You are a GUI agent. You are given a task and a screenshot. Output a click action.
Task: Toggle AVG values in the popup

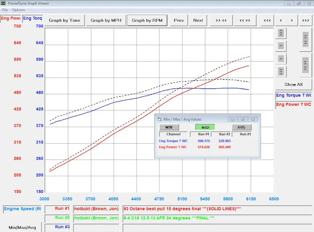click(x=241, y=127)
